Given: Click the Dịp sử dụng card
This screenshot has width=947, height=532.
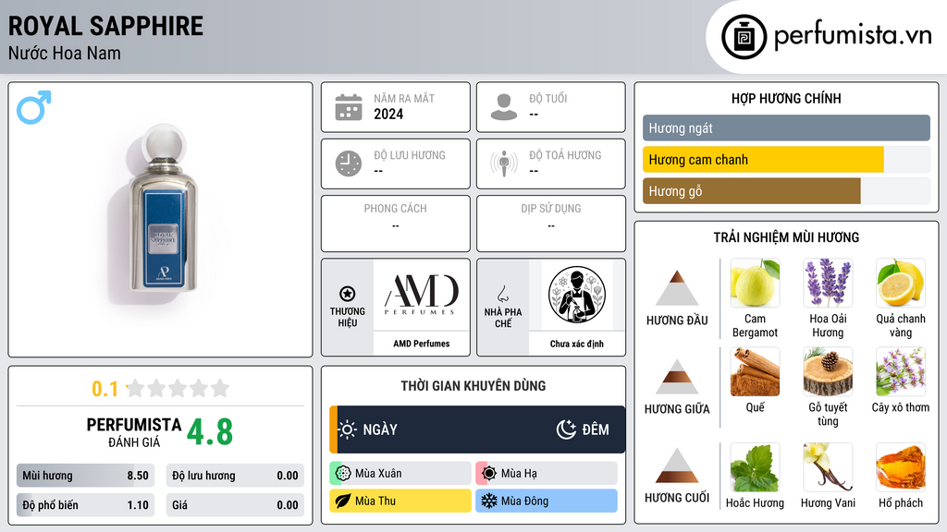Looking at the screenshot, I should click(551, 224).
